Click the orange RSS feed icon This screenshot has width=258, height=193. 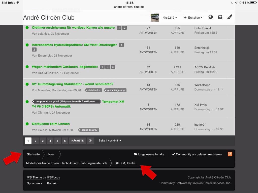tap(230, 154)
